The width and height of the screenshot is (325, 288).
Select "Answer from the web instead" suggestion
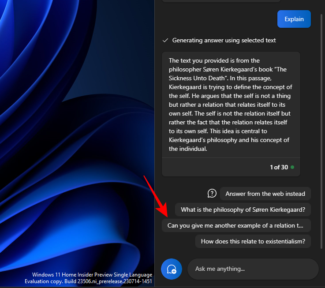pos(265,194)
